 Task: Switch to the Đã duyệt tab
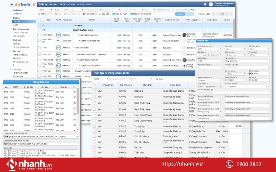pos(80,5)
